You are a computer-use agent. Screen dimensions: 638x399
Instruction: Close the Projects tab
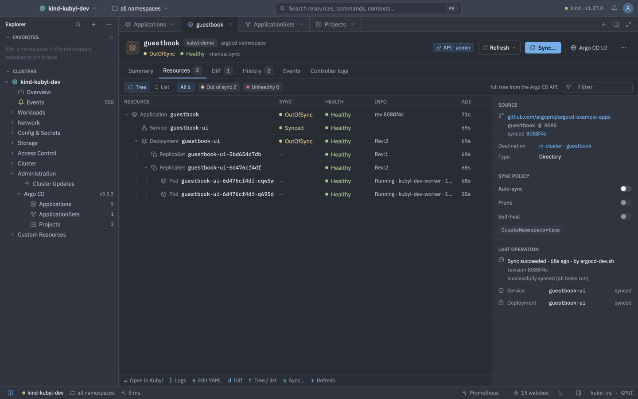pos(353,24)
